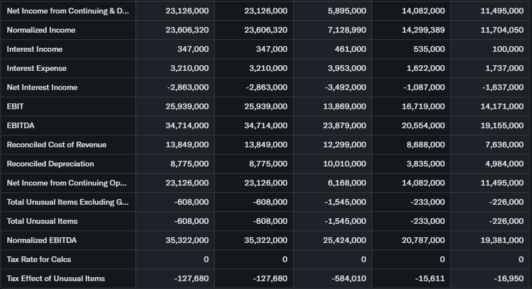Screen dimensions: 532x289
Task: Select the Normalized EBITDA row label
Action: (42, 241)
